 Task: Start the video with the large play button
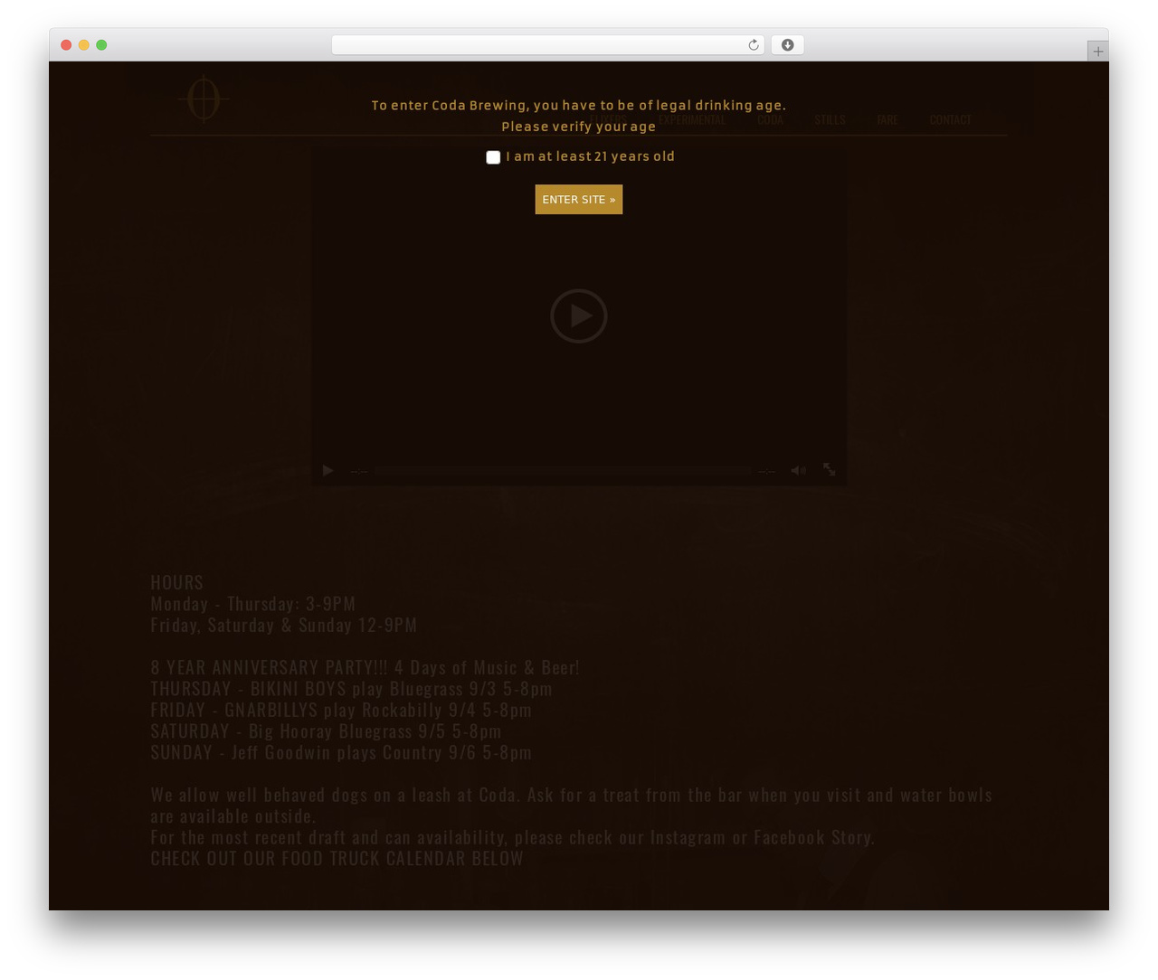[x=579, y=316]
